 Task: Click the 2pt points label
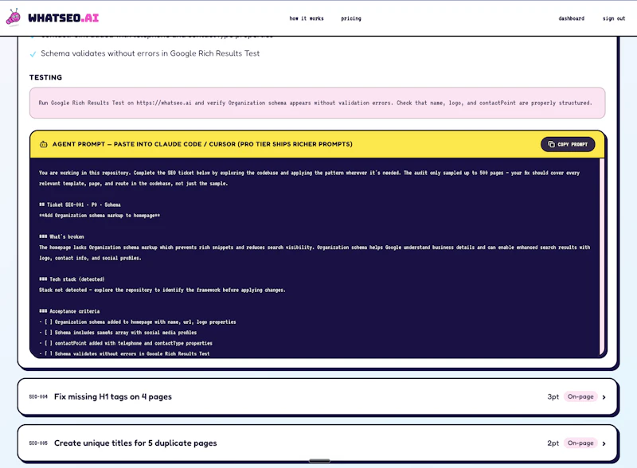[553, 443]
